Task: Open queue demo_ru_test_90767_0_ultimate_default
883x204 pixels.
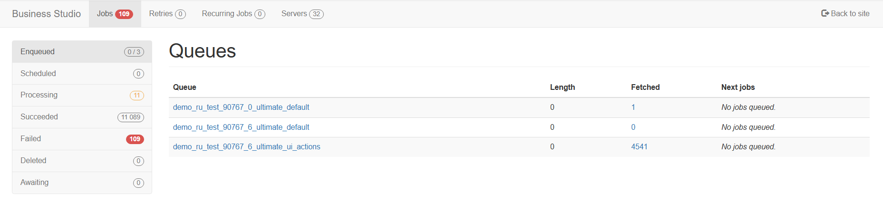Action: (241, 107)
